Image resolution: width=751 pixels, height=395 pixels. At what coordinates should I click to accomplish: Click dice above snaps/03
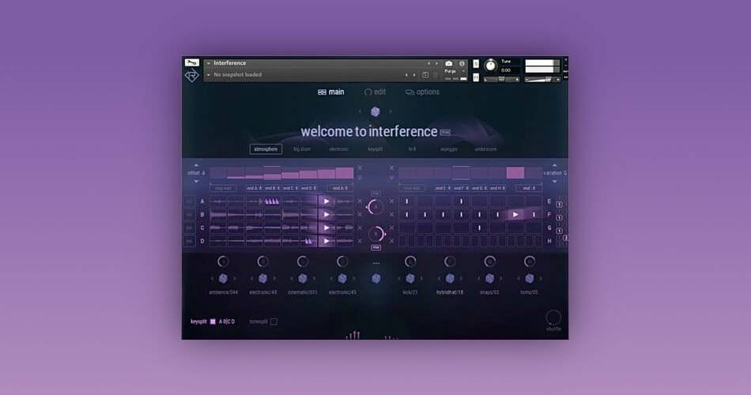click(x=489, y=278)
